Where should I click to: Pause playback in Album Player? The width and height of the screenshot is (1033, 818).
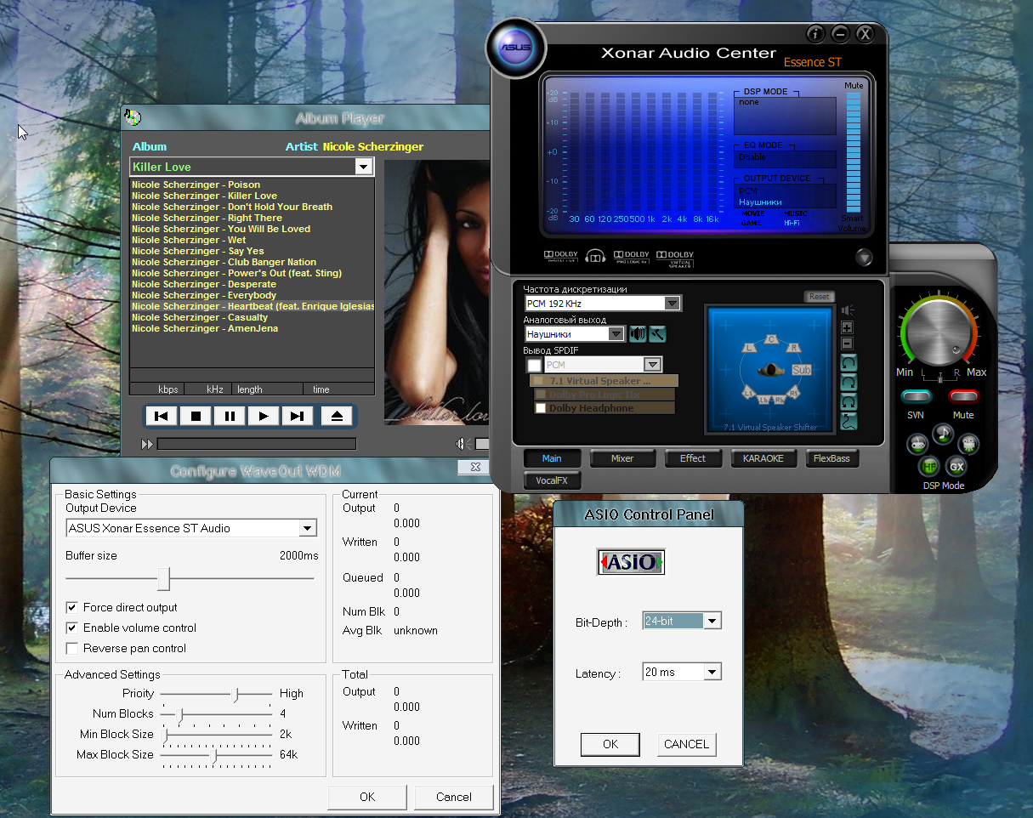tap(230, 416)
